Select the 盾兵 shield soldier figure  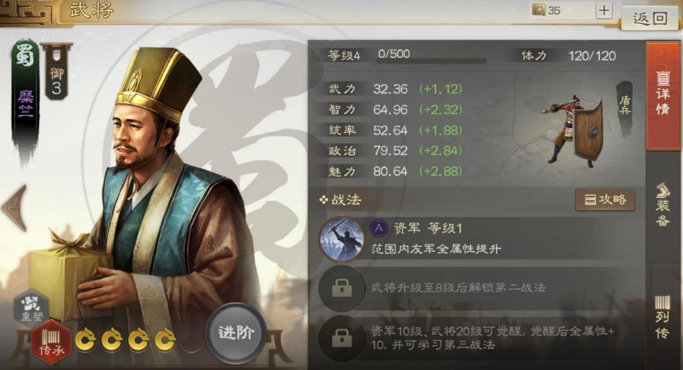(576, 129)
